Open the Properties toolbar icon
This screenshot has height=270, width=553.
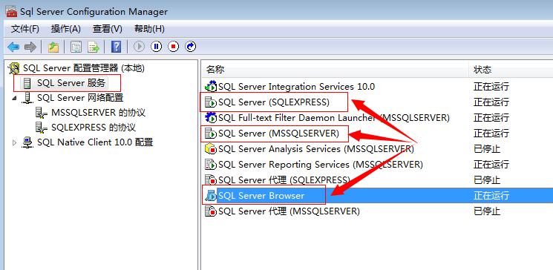click(76, 47)
